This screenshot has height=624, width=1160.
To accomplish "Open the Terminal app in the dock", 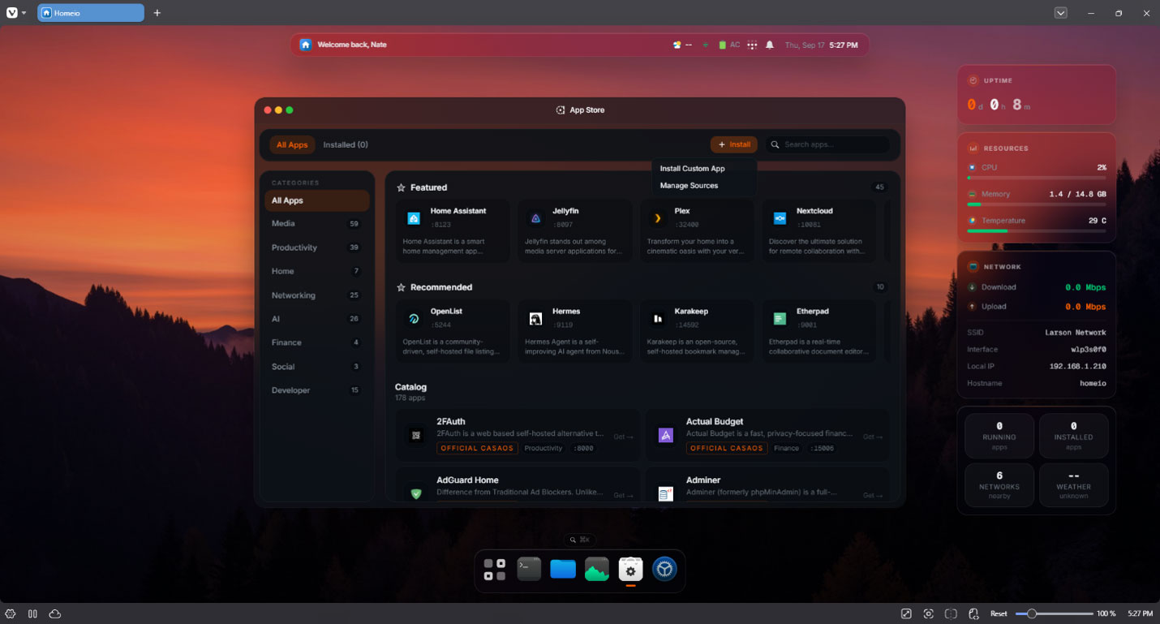I will coord(529,569).
